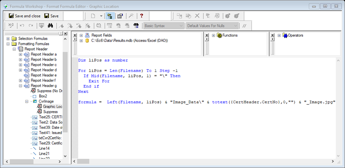345x168 pixels.
Task: Click the New formula page icon
Action: [x=93, y=16]
